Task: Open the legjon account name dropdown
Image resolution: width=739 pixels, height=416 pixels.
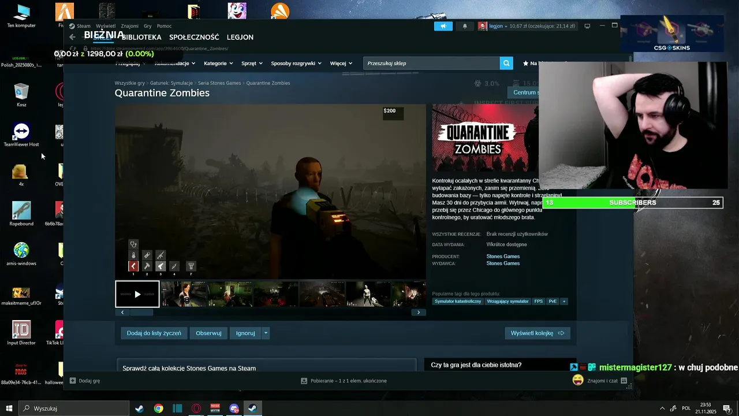Action: pos(498,26)
